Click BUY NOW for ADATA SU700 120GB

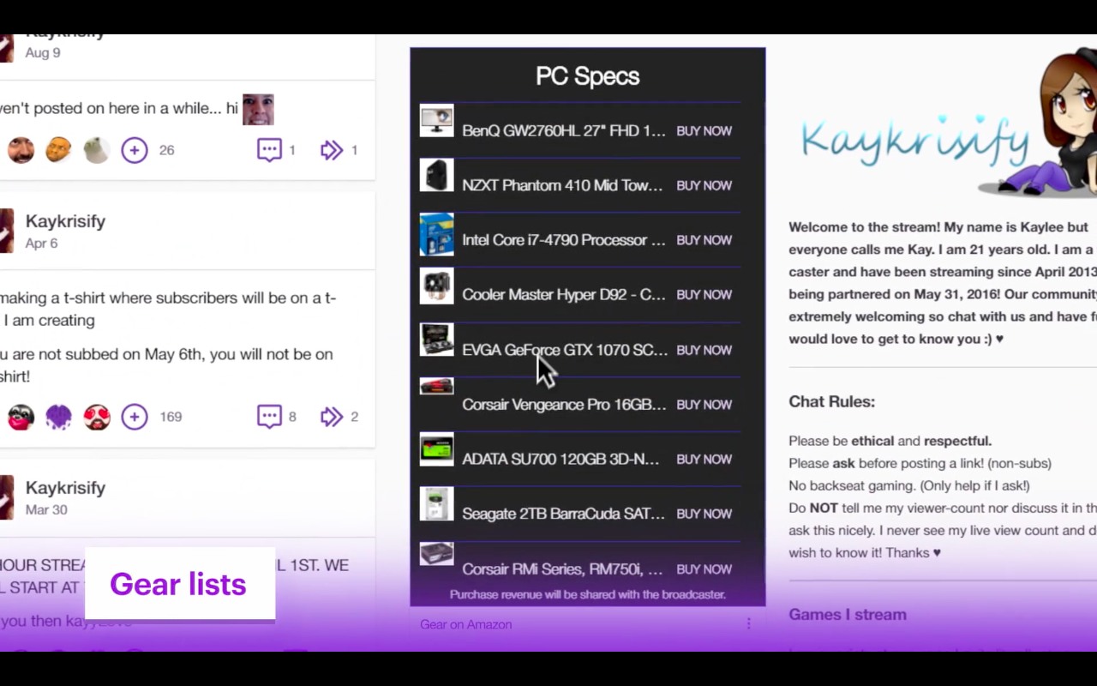[x=704, y=460]
